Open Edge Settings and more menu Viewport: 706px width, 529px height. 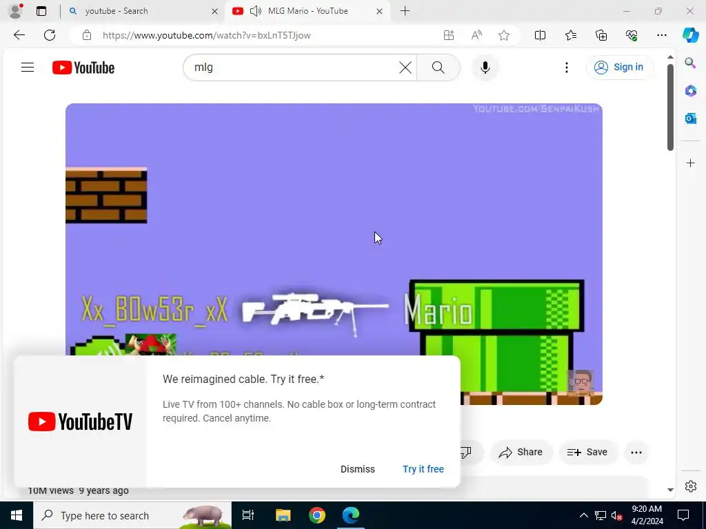[x=661, y=35]
